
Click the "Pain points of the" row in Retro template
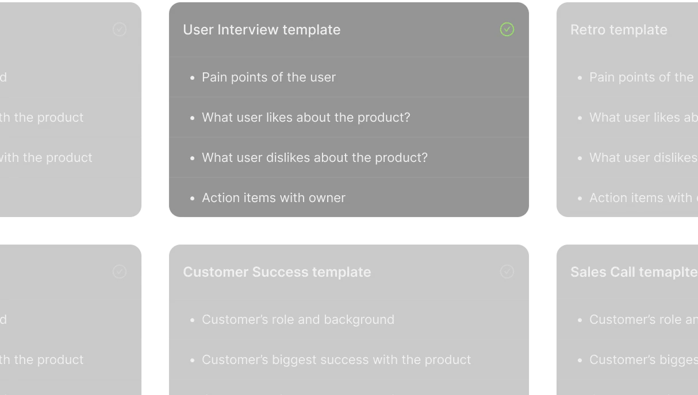tap(641, 78)
